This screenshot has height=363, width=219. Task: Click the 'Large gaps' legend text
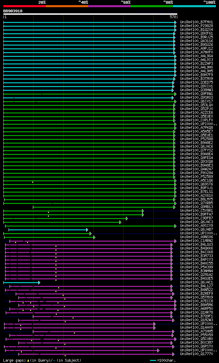click(x=14, y=360)
